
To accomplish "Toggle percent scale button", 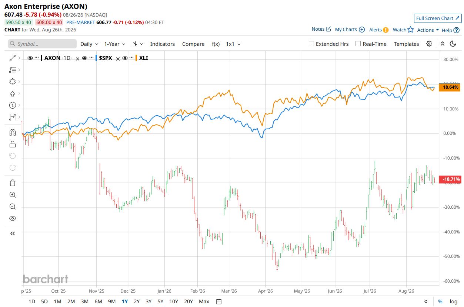I will click(x=440, y=301).
